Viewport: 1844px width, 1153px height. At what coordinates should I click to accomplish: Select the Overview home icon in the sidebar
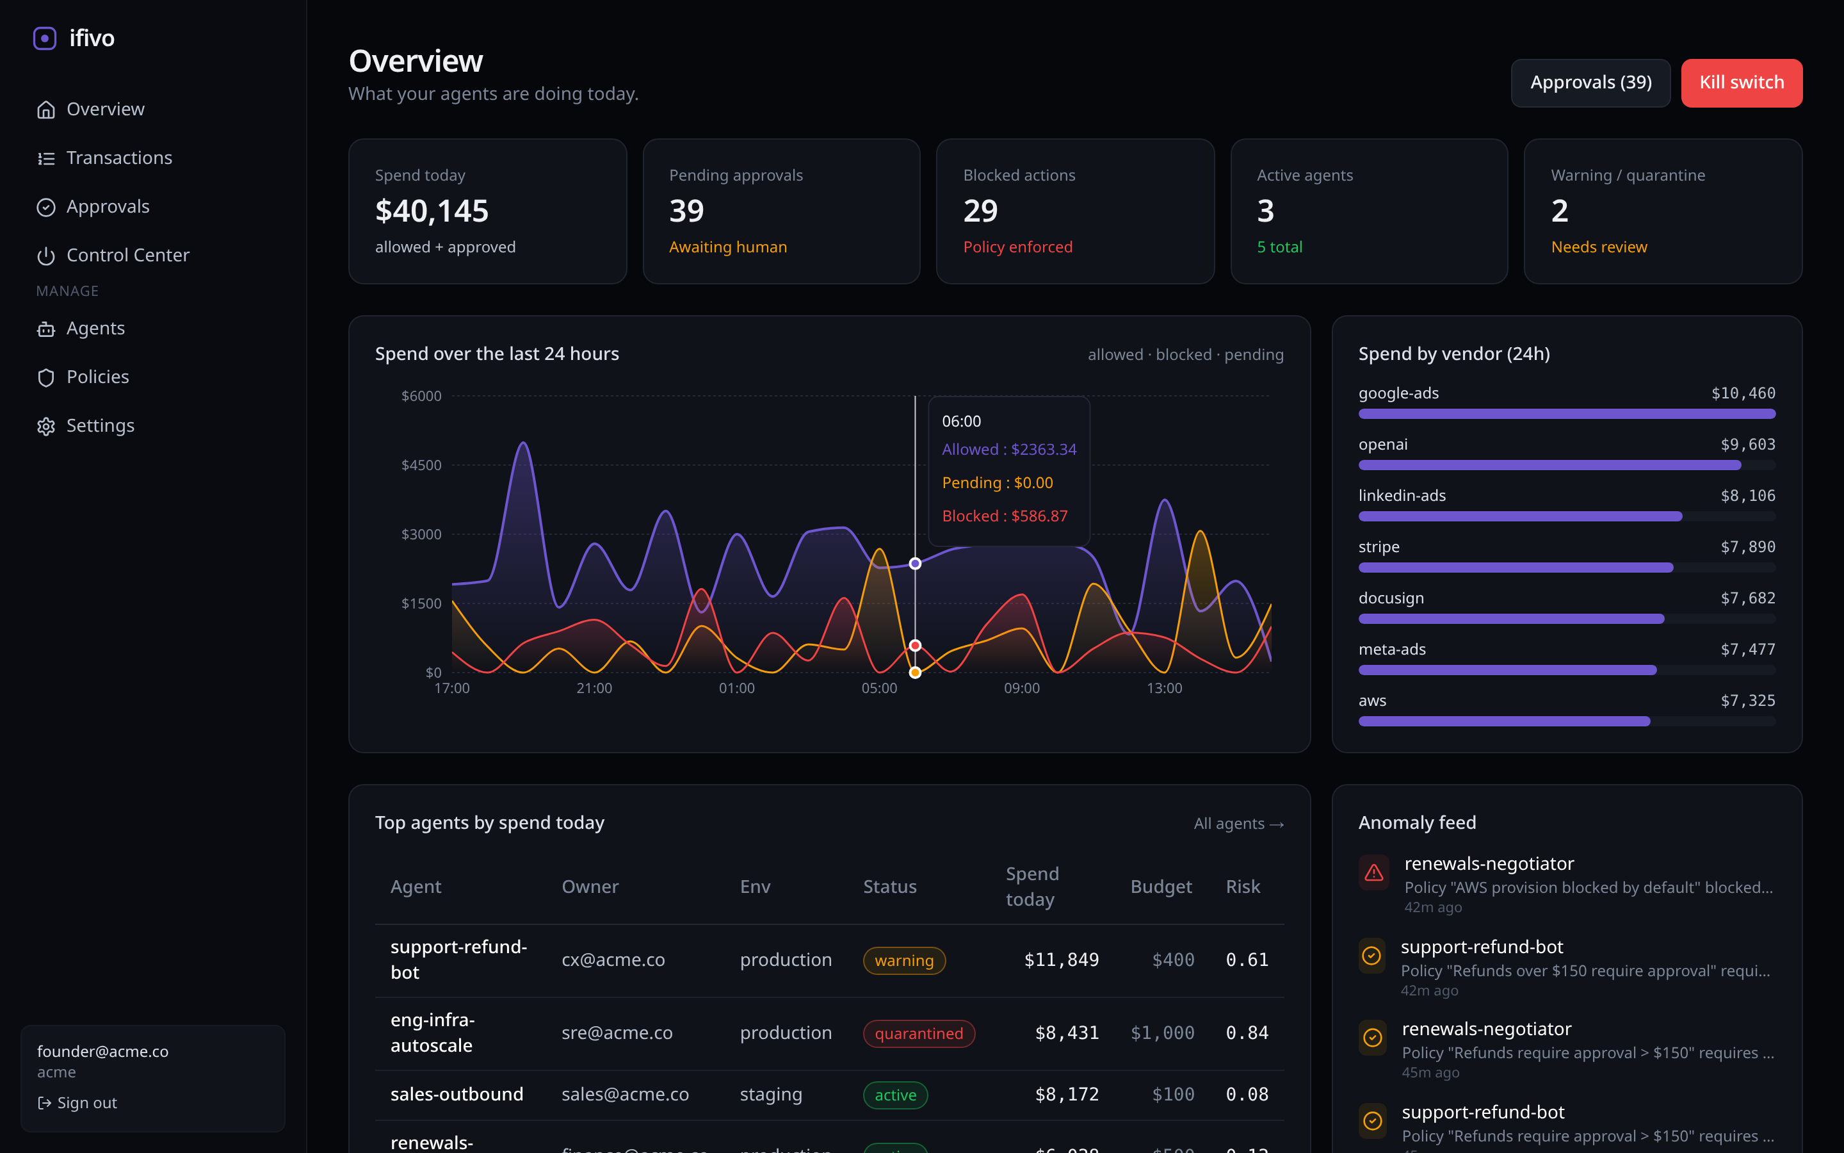pyautogui.click(x=45, y=109)
